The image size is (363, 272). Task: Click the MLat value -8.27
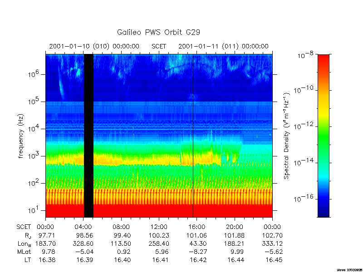(x=198, y=252)
